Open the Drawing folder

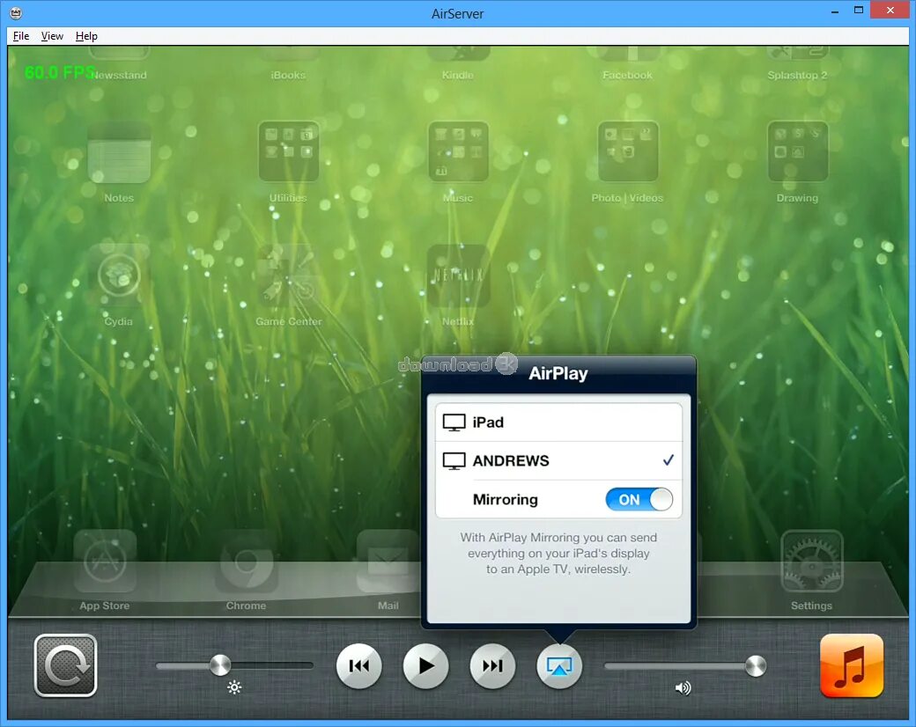point(798,151)
